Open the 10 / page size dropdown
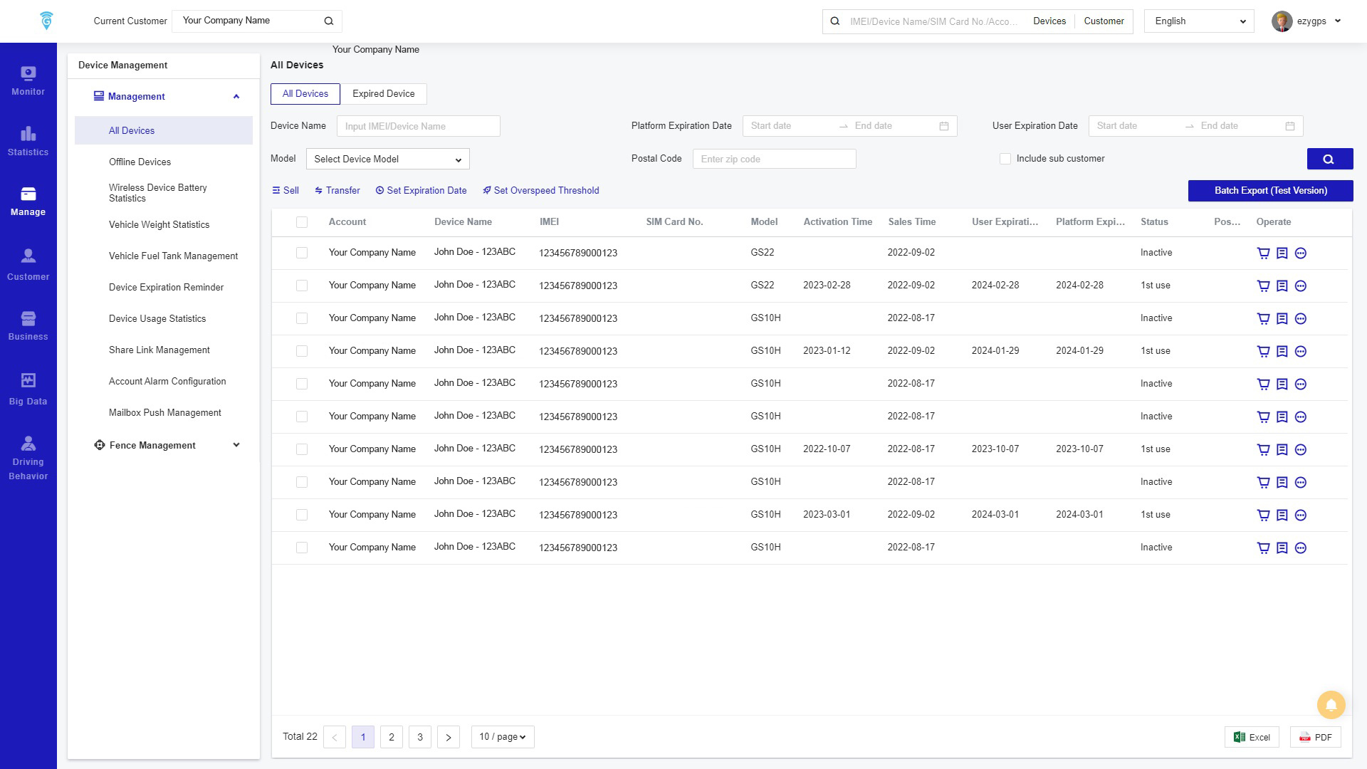Viewport: 1367px width, 769px height. [x=502, y=737]
